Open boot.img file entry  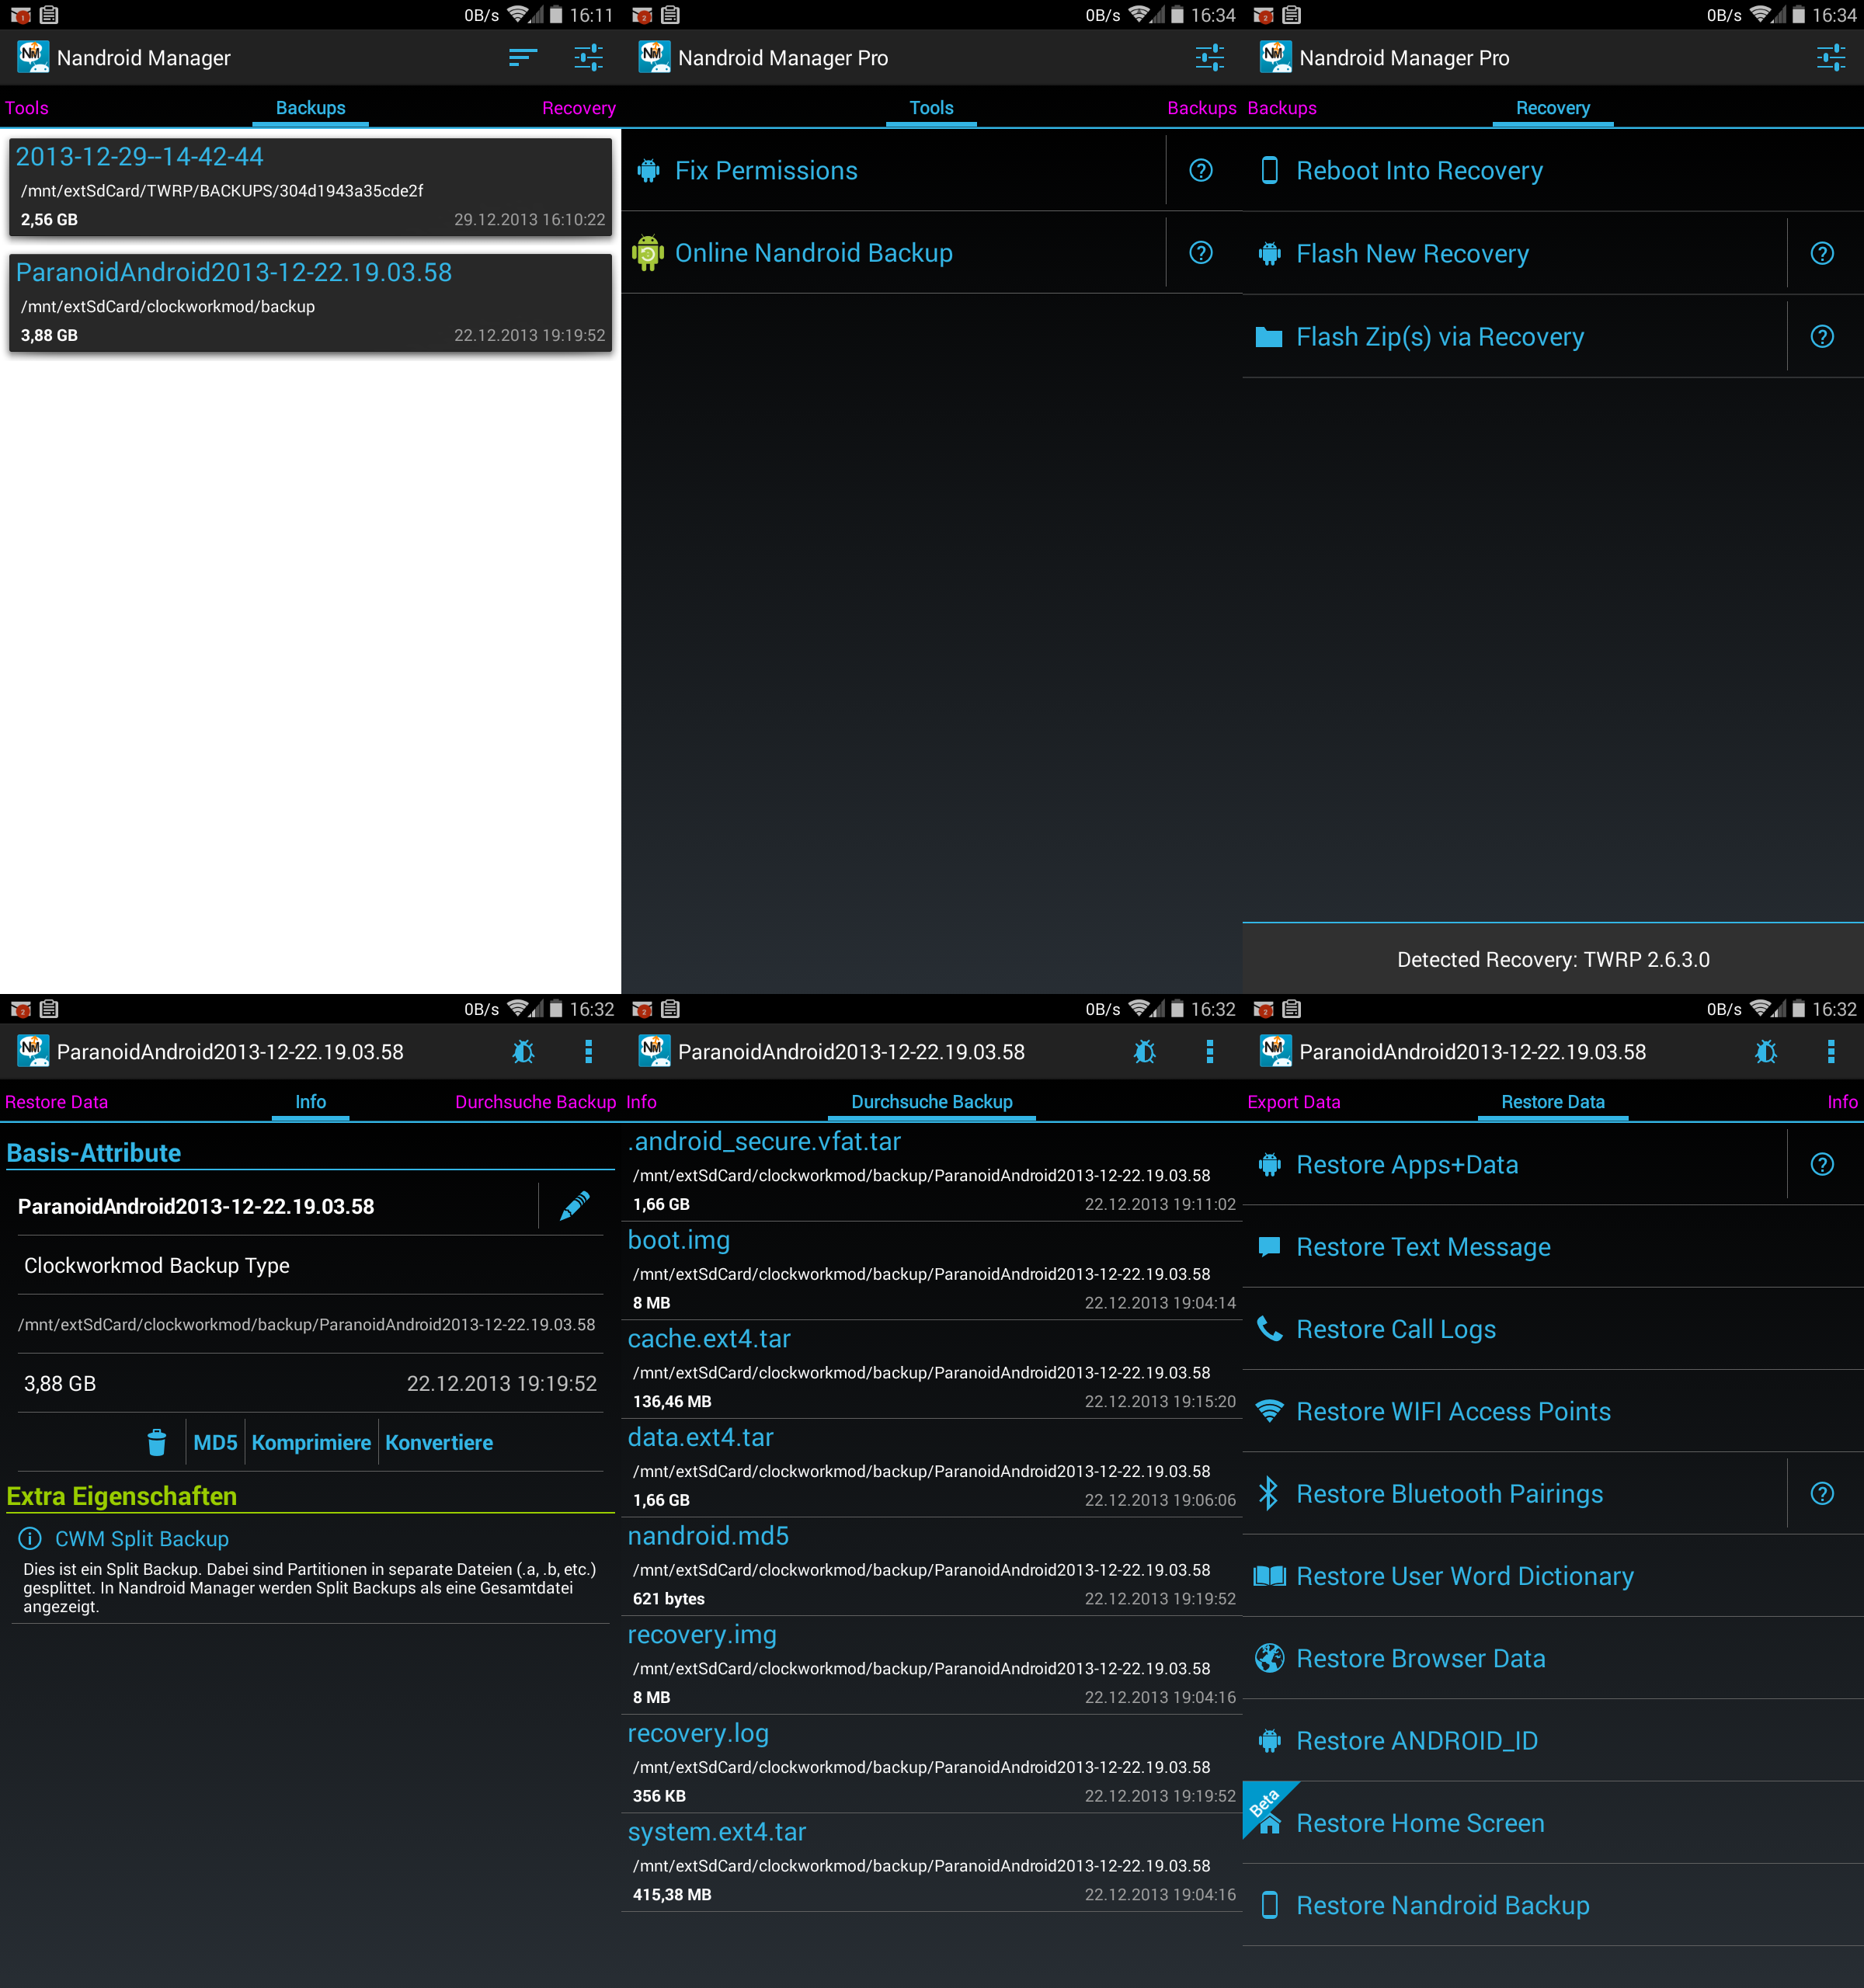[x=932, y=1270]
